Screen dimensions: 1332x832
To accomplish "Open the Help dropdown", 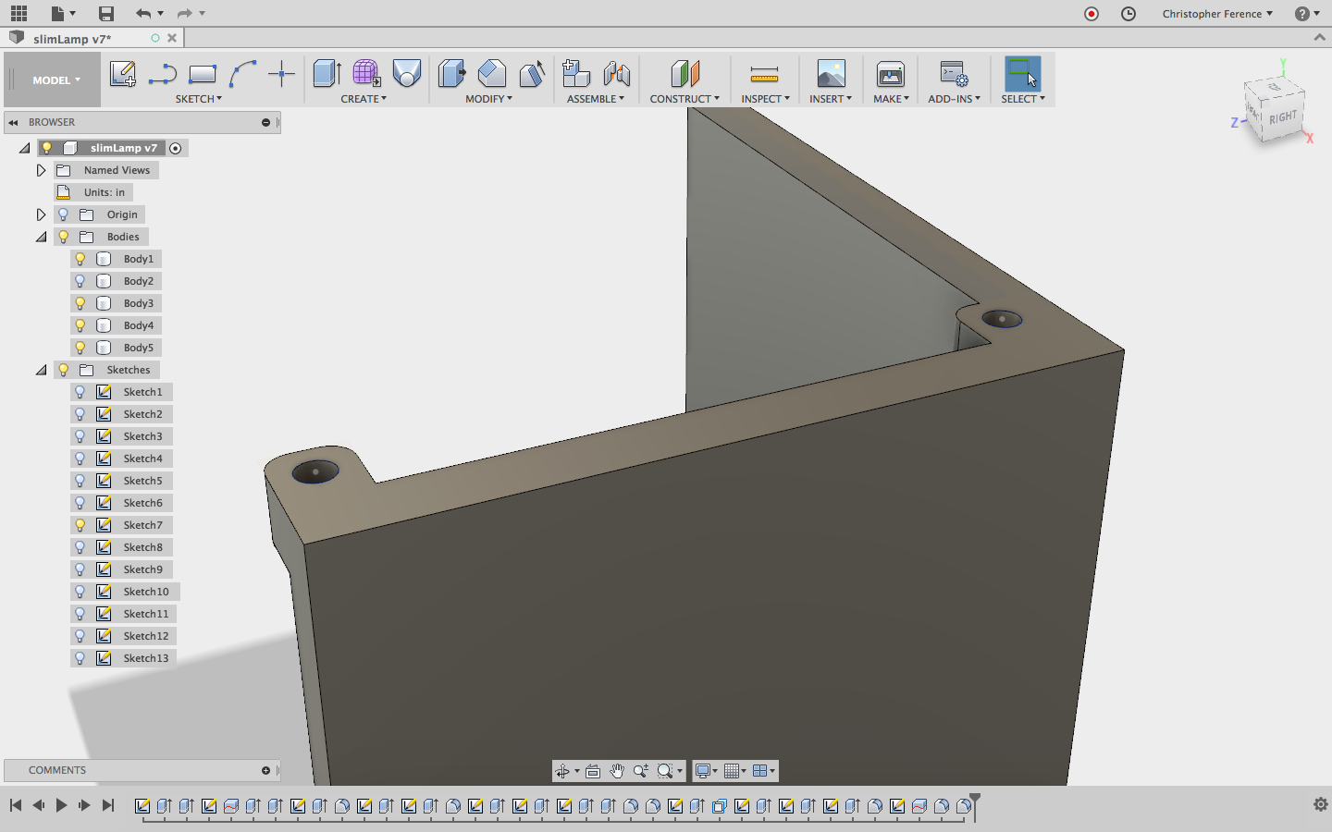I will [x=1307, y=14].
